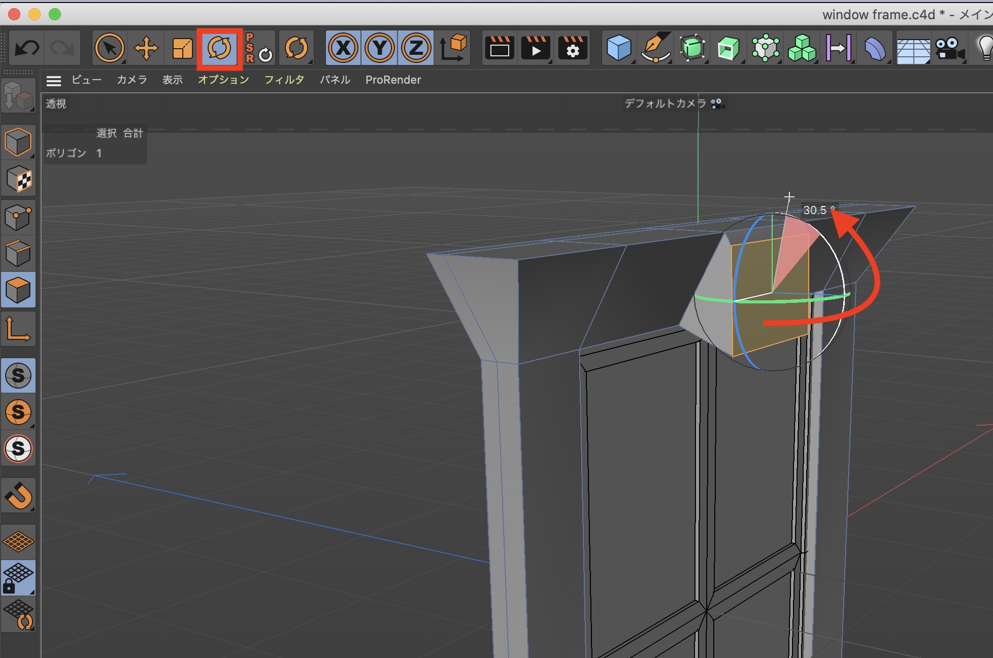
Task: Click the Undo arrow icon
Action: tap(27, 49)
